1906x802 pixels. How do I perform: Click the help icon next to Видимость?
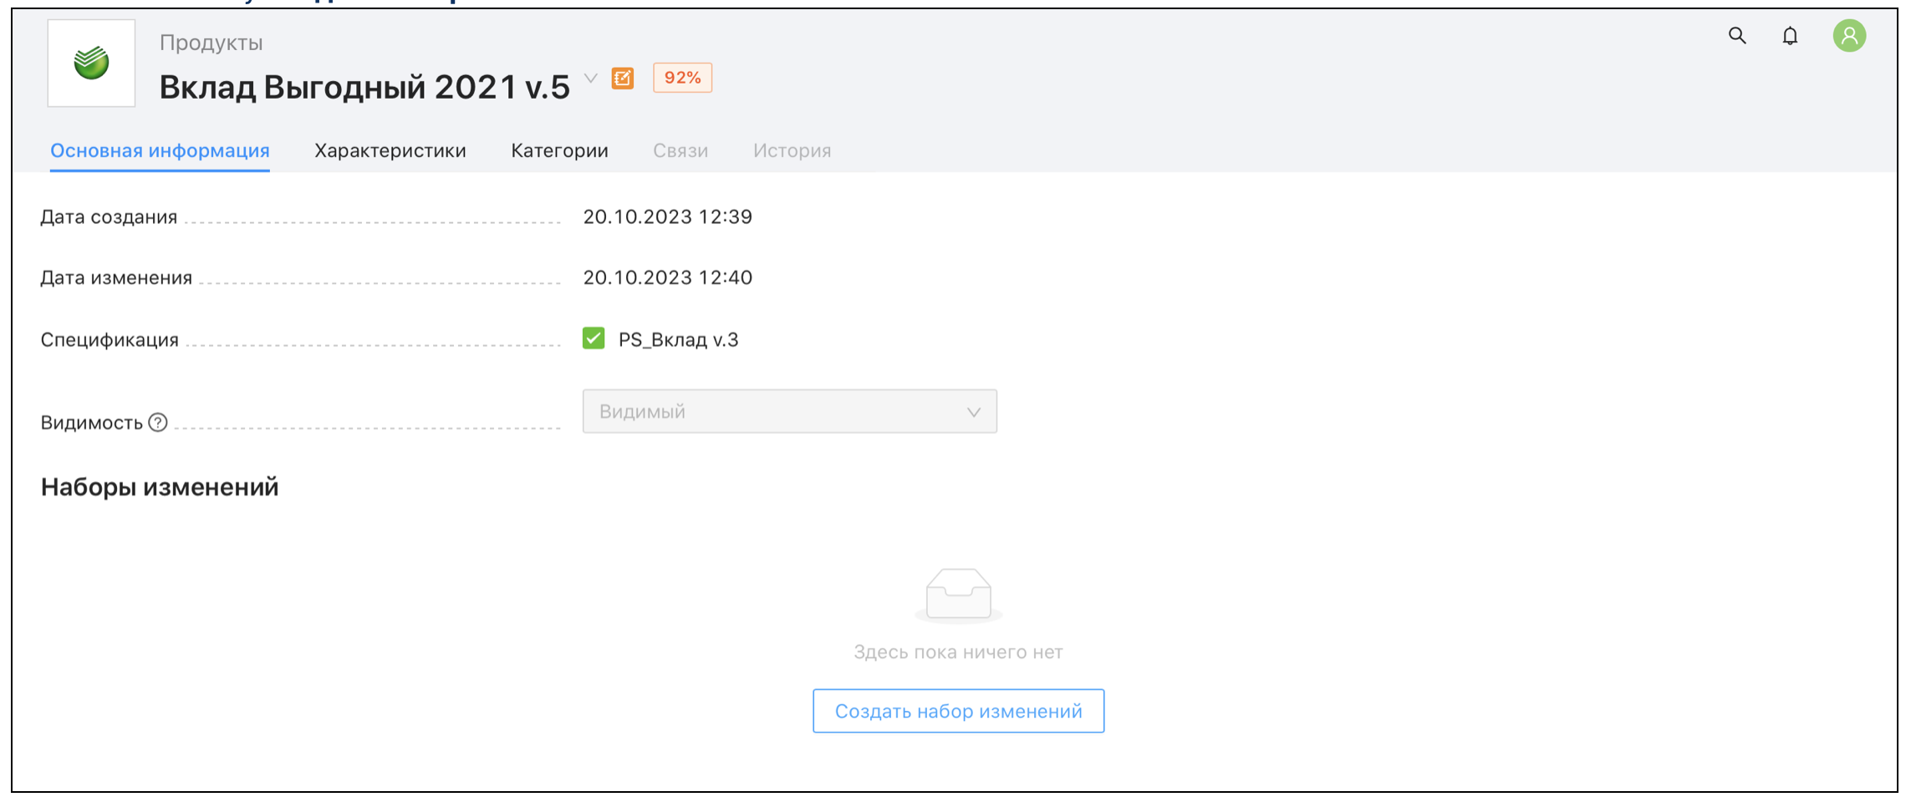tap(158, 423)
